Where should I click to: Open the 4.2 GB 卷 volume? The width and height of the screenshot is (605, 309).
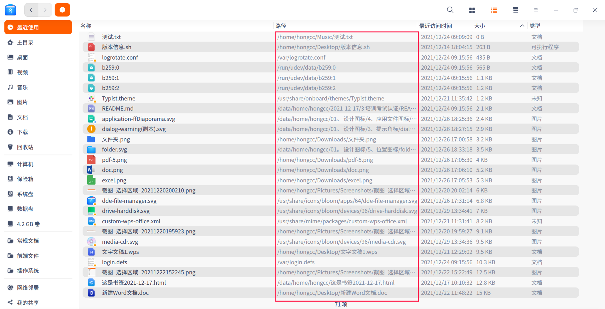click(x=38, y=224)
